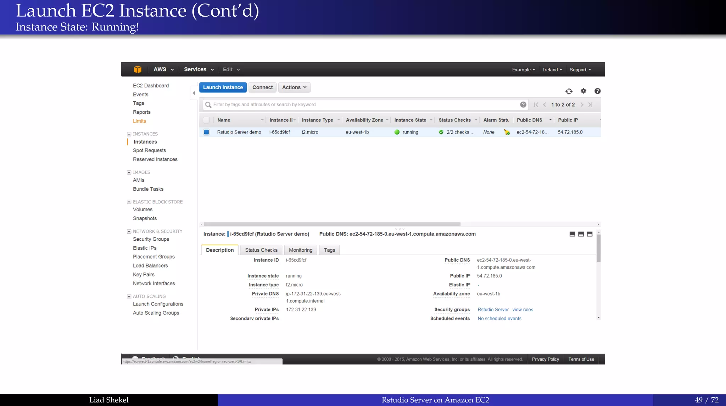
Task: Open Spot Requests in sidebar
Action: pos(149,150)
